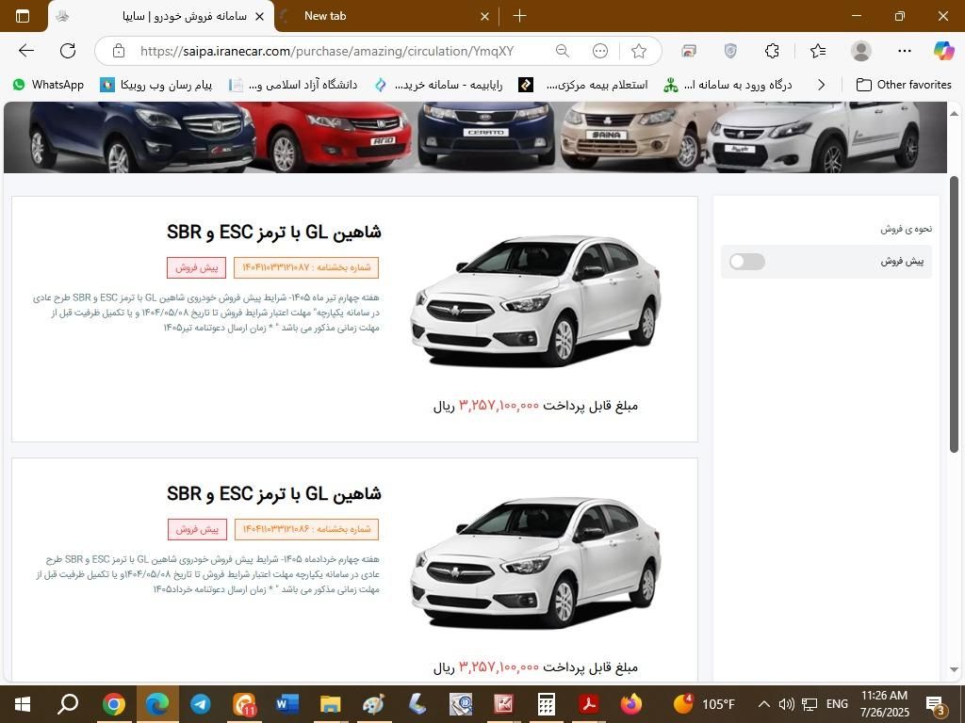Image resolution: width=965 pixels, height=723 pixels.
Task: Click circular number ending 086 badge
Action: [306, 529]
